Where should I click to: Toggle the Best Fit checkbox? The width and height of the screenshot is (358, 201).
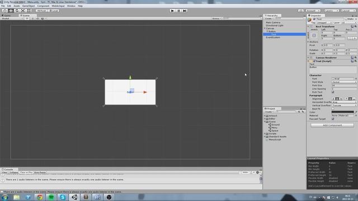(x=333, y=109)
